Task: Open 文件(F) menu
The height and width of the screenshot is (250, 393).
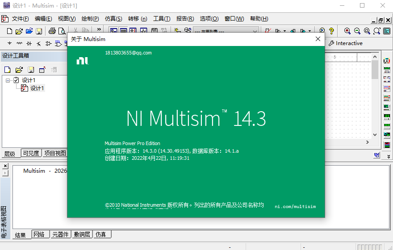Action: coord(20,19)
